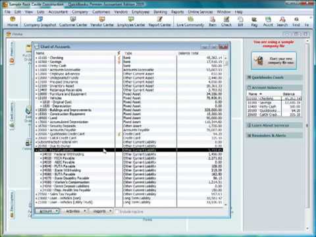Select the 15000 Furniture and Equipment row
The height and width of the screenshot is (237, 316).
[129, 94]
